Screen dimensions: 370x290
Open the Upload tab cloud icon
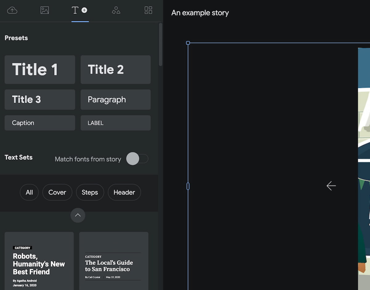pyautogui.click(x=12, y=10)
